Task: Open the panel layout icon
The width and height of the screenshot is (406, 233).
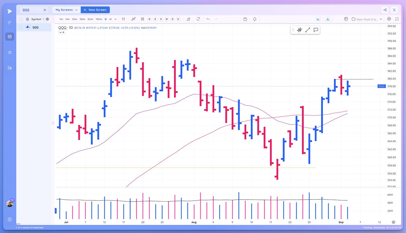Action: click(346, 19)
